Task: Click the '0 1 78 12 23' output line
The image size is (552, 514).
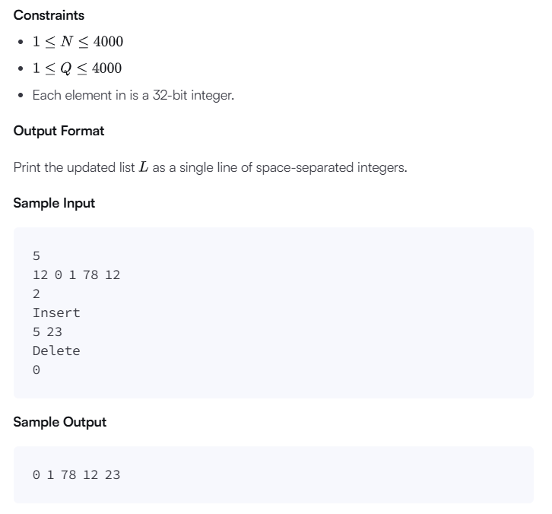Action: pyautogui.click(x=76, y=475)
